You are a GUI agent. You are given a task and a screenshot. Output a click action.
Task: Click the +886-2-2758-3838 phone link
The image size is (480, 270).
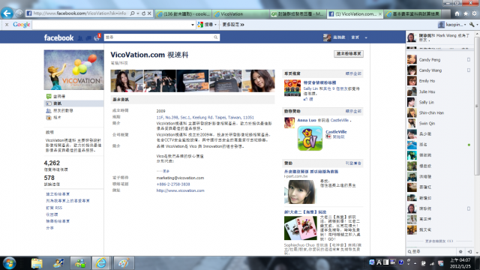173,184
